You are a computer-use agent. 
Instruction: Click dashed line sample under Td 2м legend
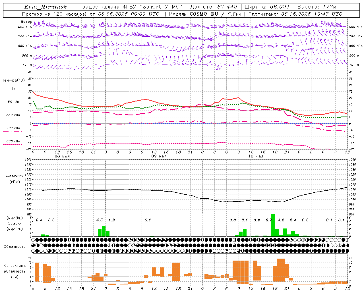pyautogui.click(x=13, y=105)
